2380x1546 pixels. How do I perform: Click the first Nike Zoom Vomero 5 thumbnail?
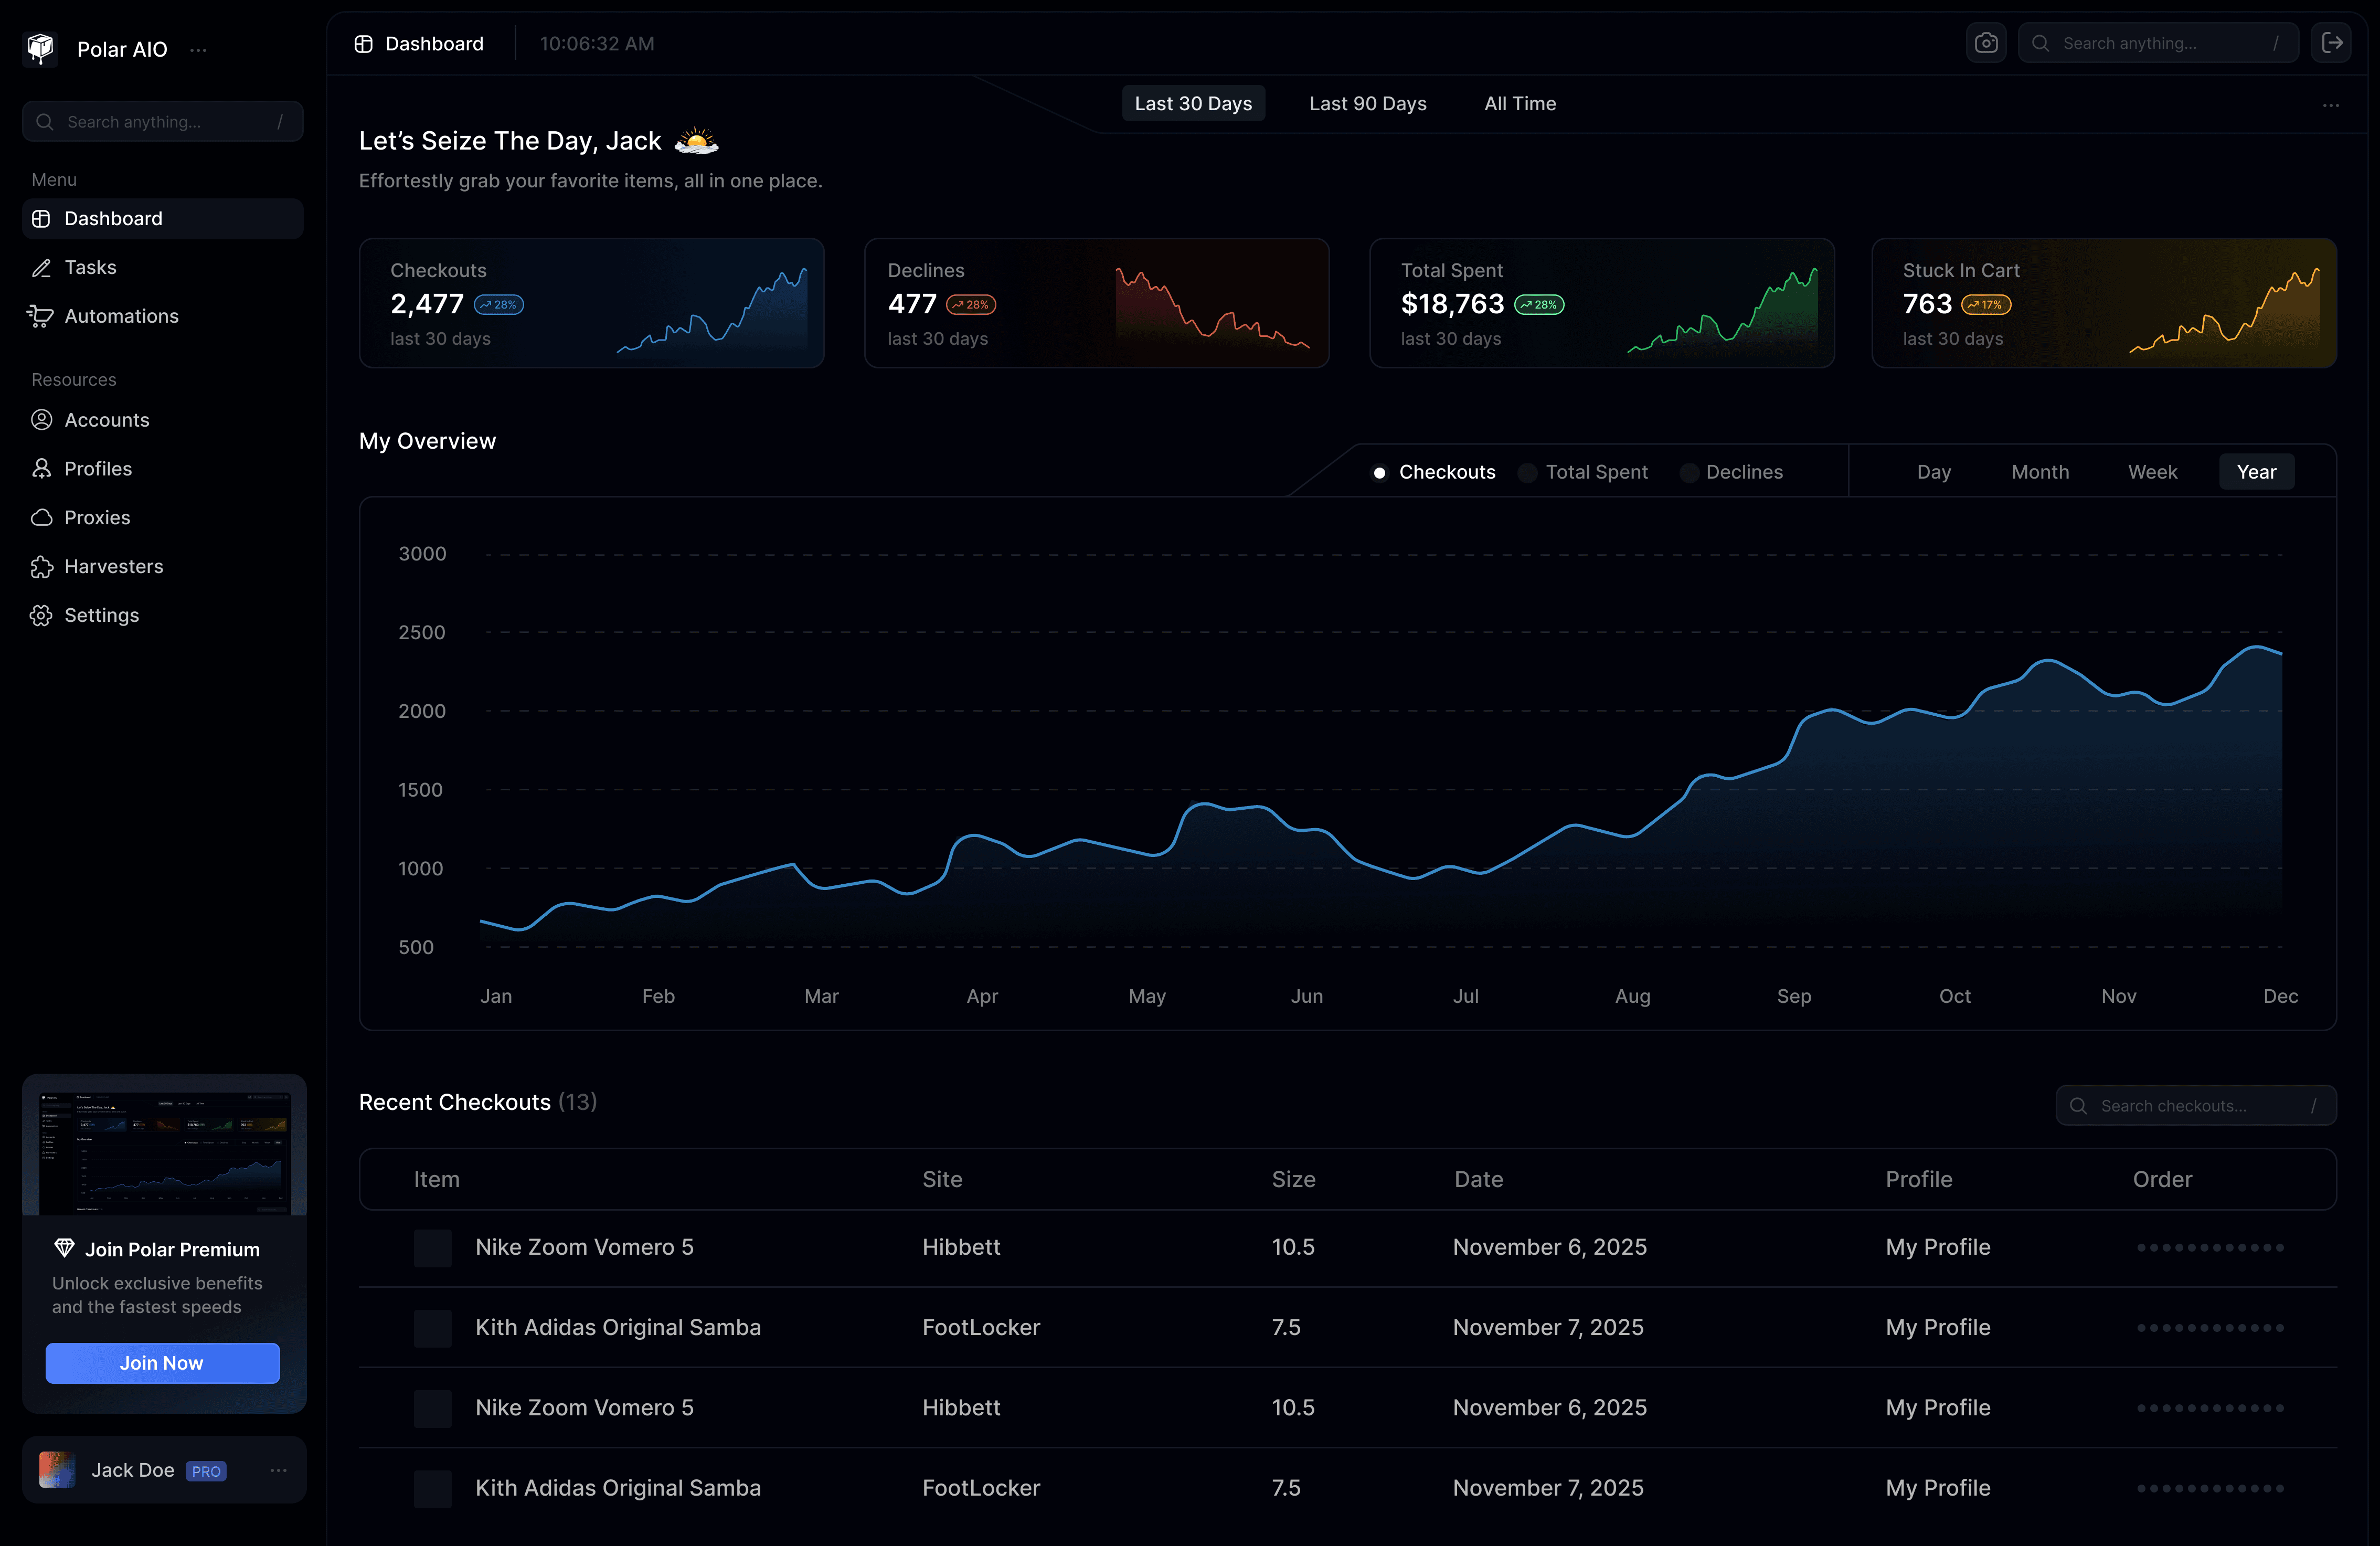pyautogui.click(x=433, y=1248)
